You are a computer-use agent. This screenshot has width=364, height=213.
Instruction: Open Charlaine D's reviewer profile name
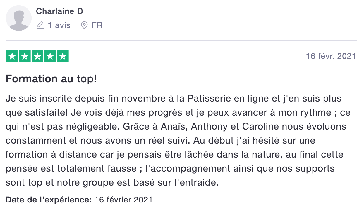pos(59,11)
